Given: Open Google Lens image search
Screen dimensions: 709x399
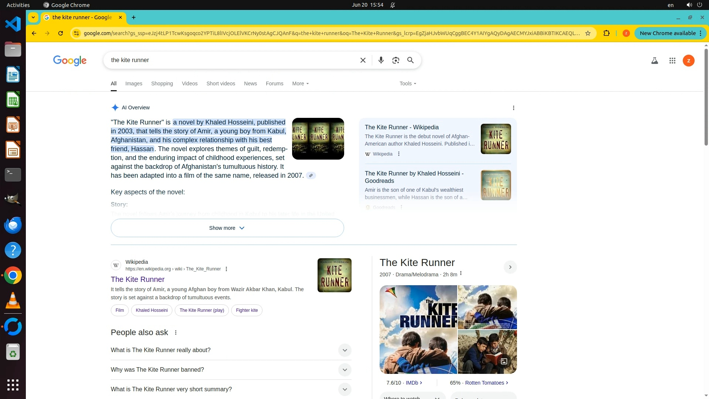Looking at the screenshot, I should 395,60.
